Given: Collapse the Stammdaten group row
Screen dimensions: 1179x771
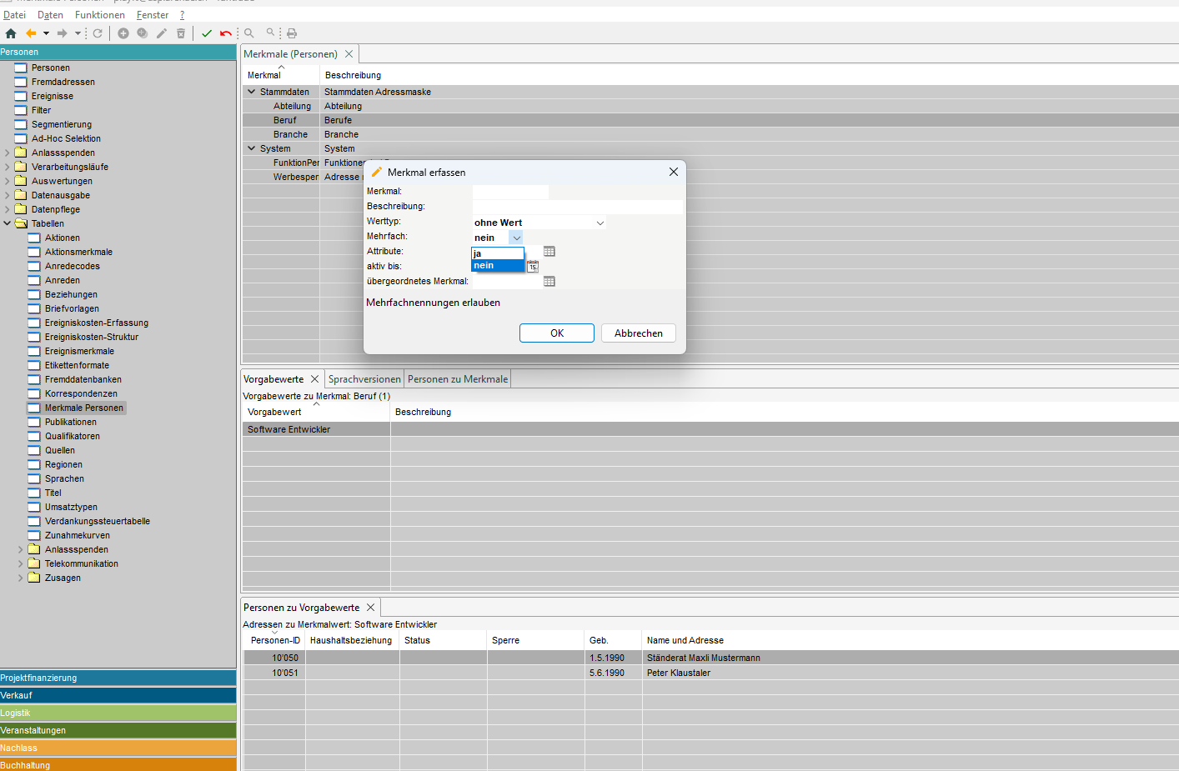Looking at the screenshot, I should pyautogui.click(x=251, y=92).
